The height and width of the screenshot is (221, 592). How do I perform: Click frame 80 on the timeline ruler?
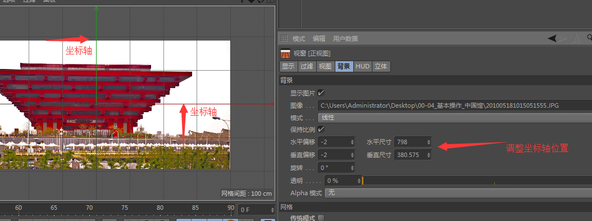click(x=160, y=208)
